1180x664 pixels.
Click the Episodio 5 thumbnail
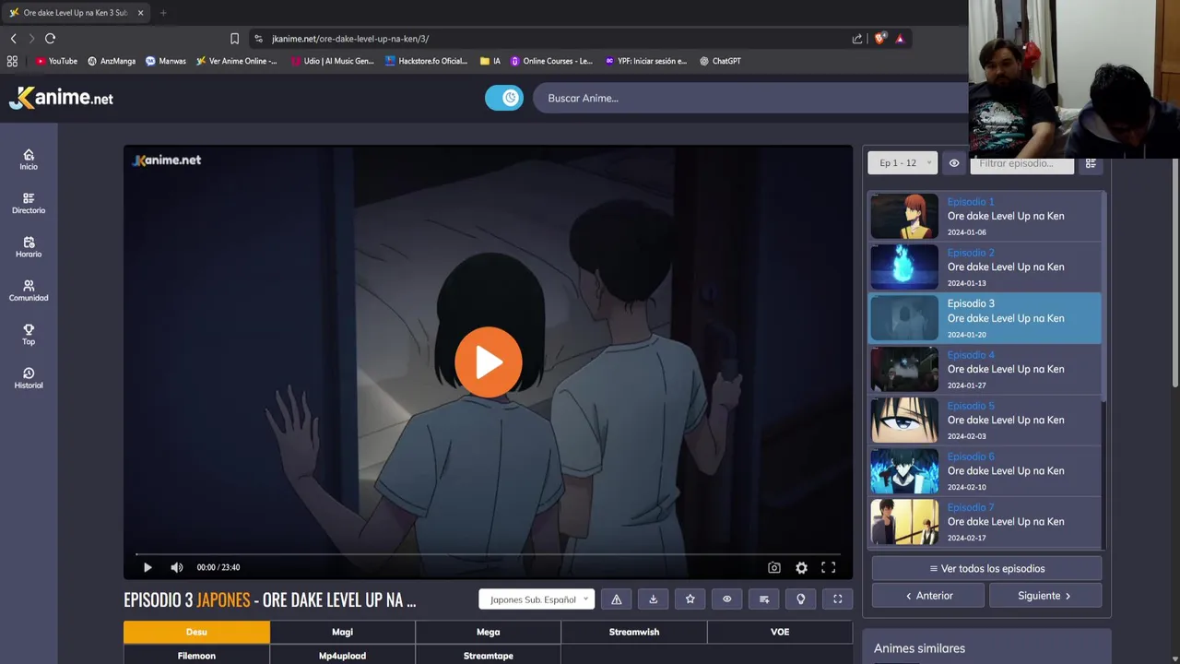(904, 420)
